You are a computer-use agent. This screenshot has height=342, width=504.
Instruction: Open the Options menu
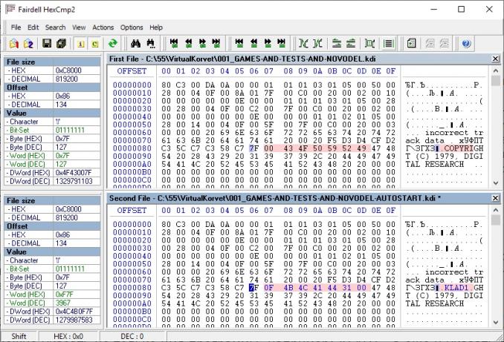(x=132, y=27)
